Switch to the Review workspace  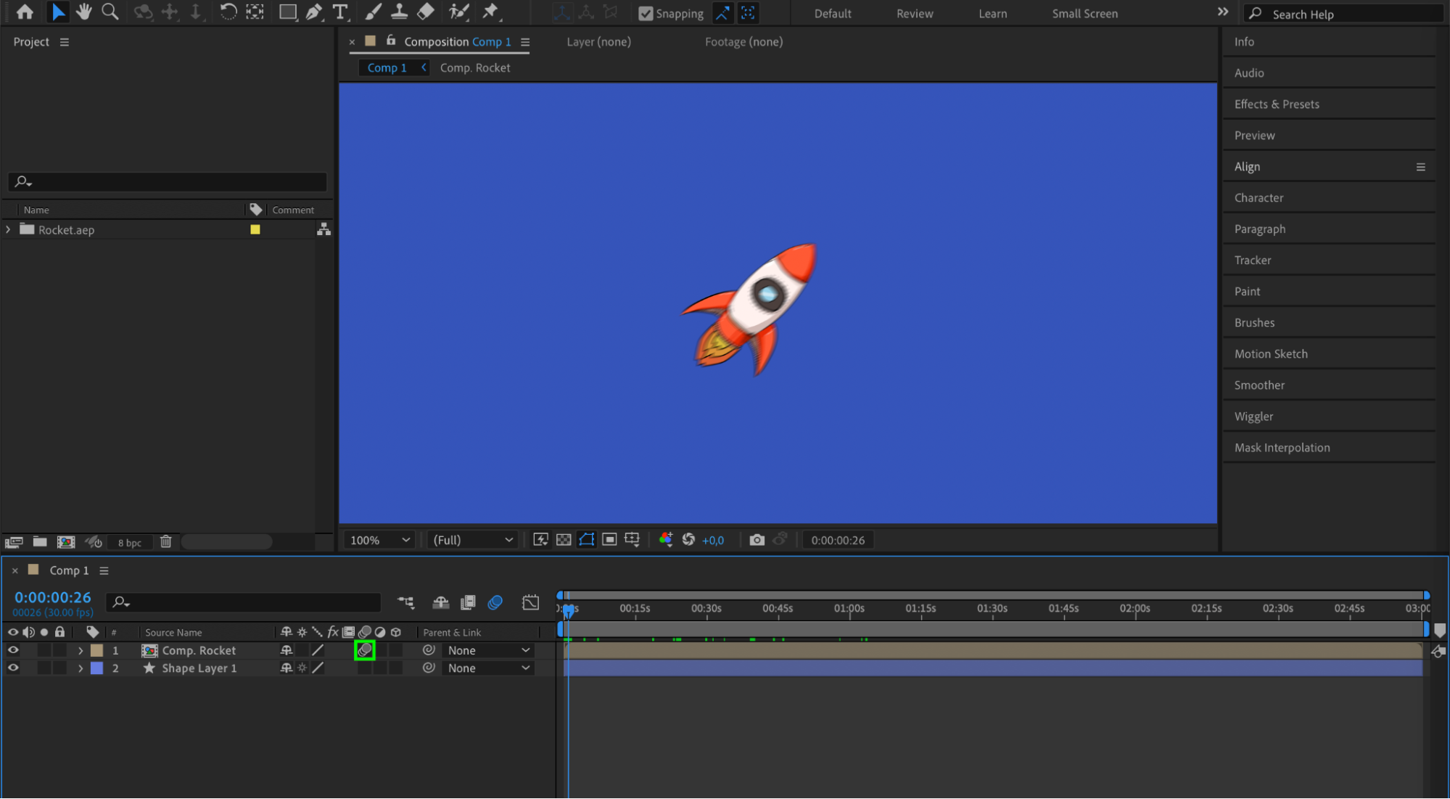pyautogui.click(x=914, y=14)
